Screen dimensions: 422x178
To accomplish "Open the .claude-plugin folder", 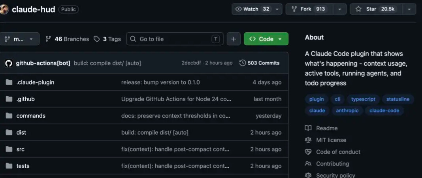I will [35, 82].
